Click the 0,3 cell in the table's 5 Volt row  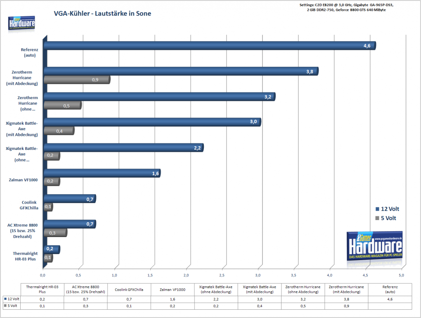(x=86, y=306)
